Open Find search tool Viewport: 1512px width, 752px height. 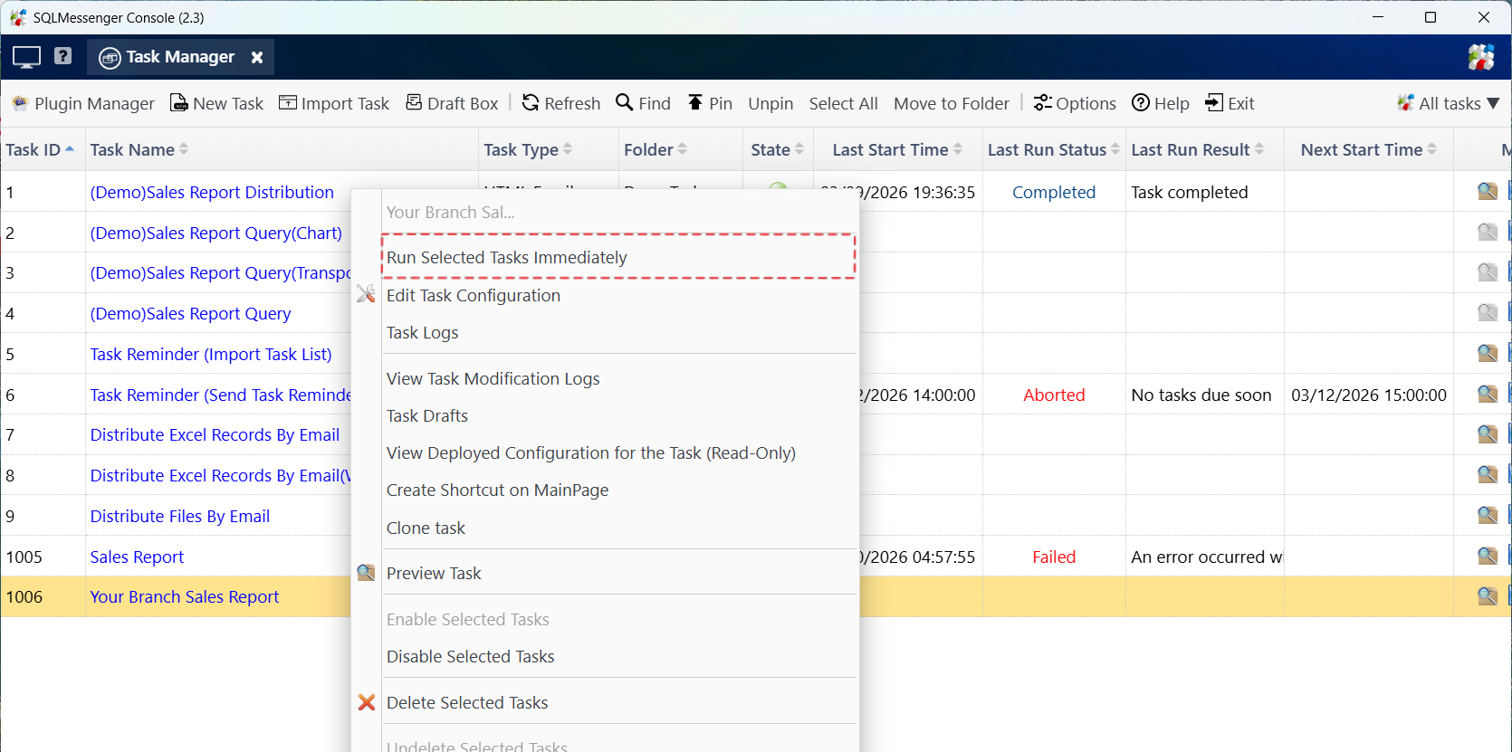pyautogui.click(x=643, y=103)
